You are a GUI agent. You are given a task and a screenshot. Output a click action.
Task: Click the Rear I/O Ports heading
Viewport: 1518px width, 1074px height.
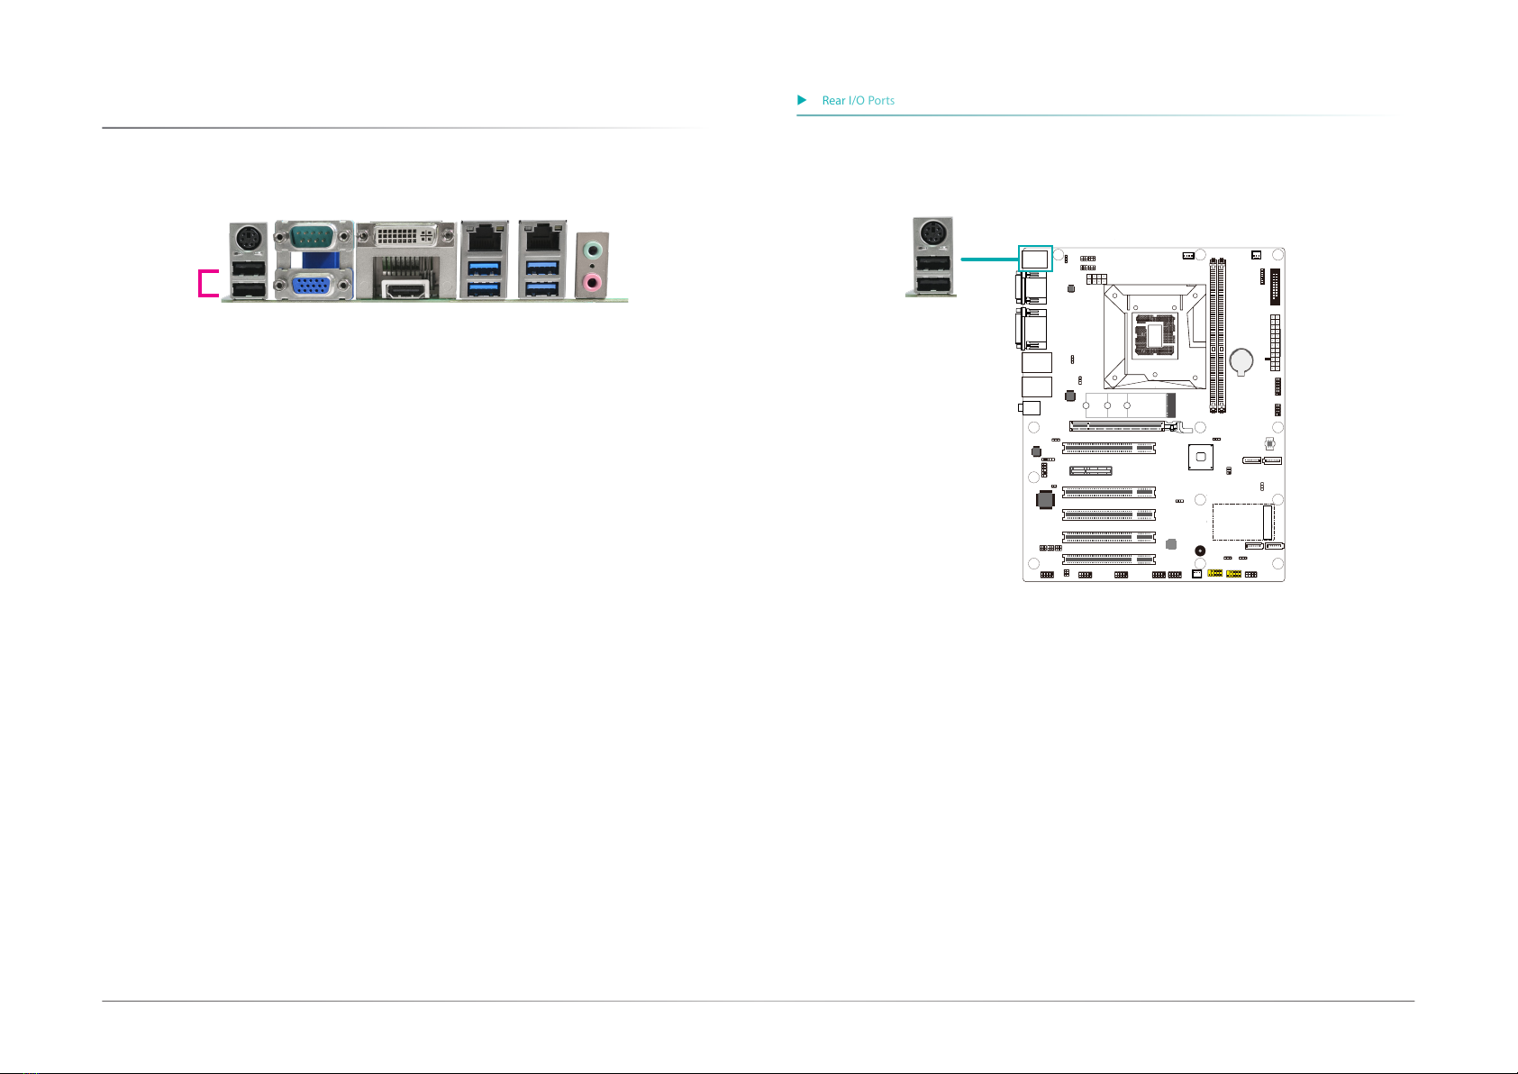click(x=858, y=101)
